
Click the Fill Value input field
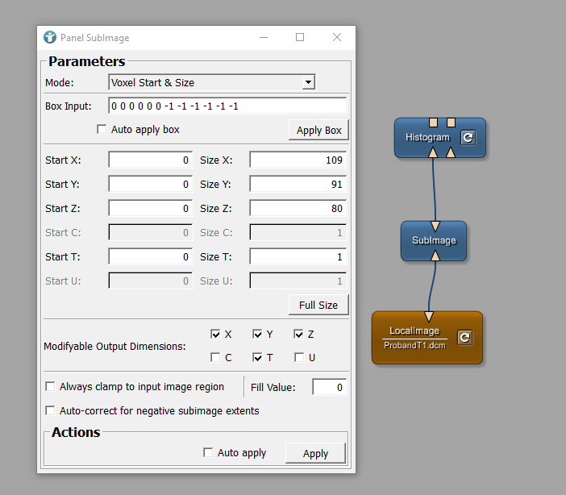pyautogui.click(x=329, y=388)
